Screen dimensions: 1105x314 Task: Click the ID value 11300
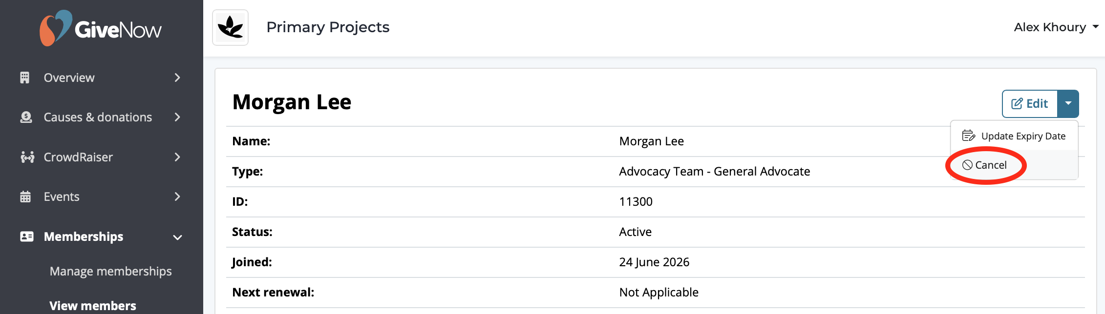point(636,201)
